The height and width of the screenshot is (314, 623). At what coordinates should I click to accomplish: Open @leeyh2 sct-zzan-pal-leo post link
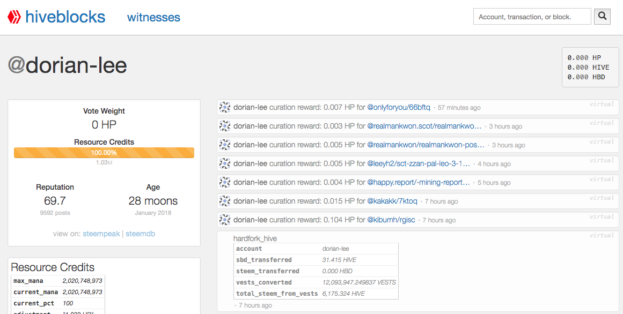pos(418,164)
